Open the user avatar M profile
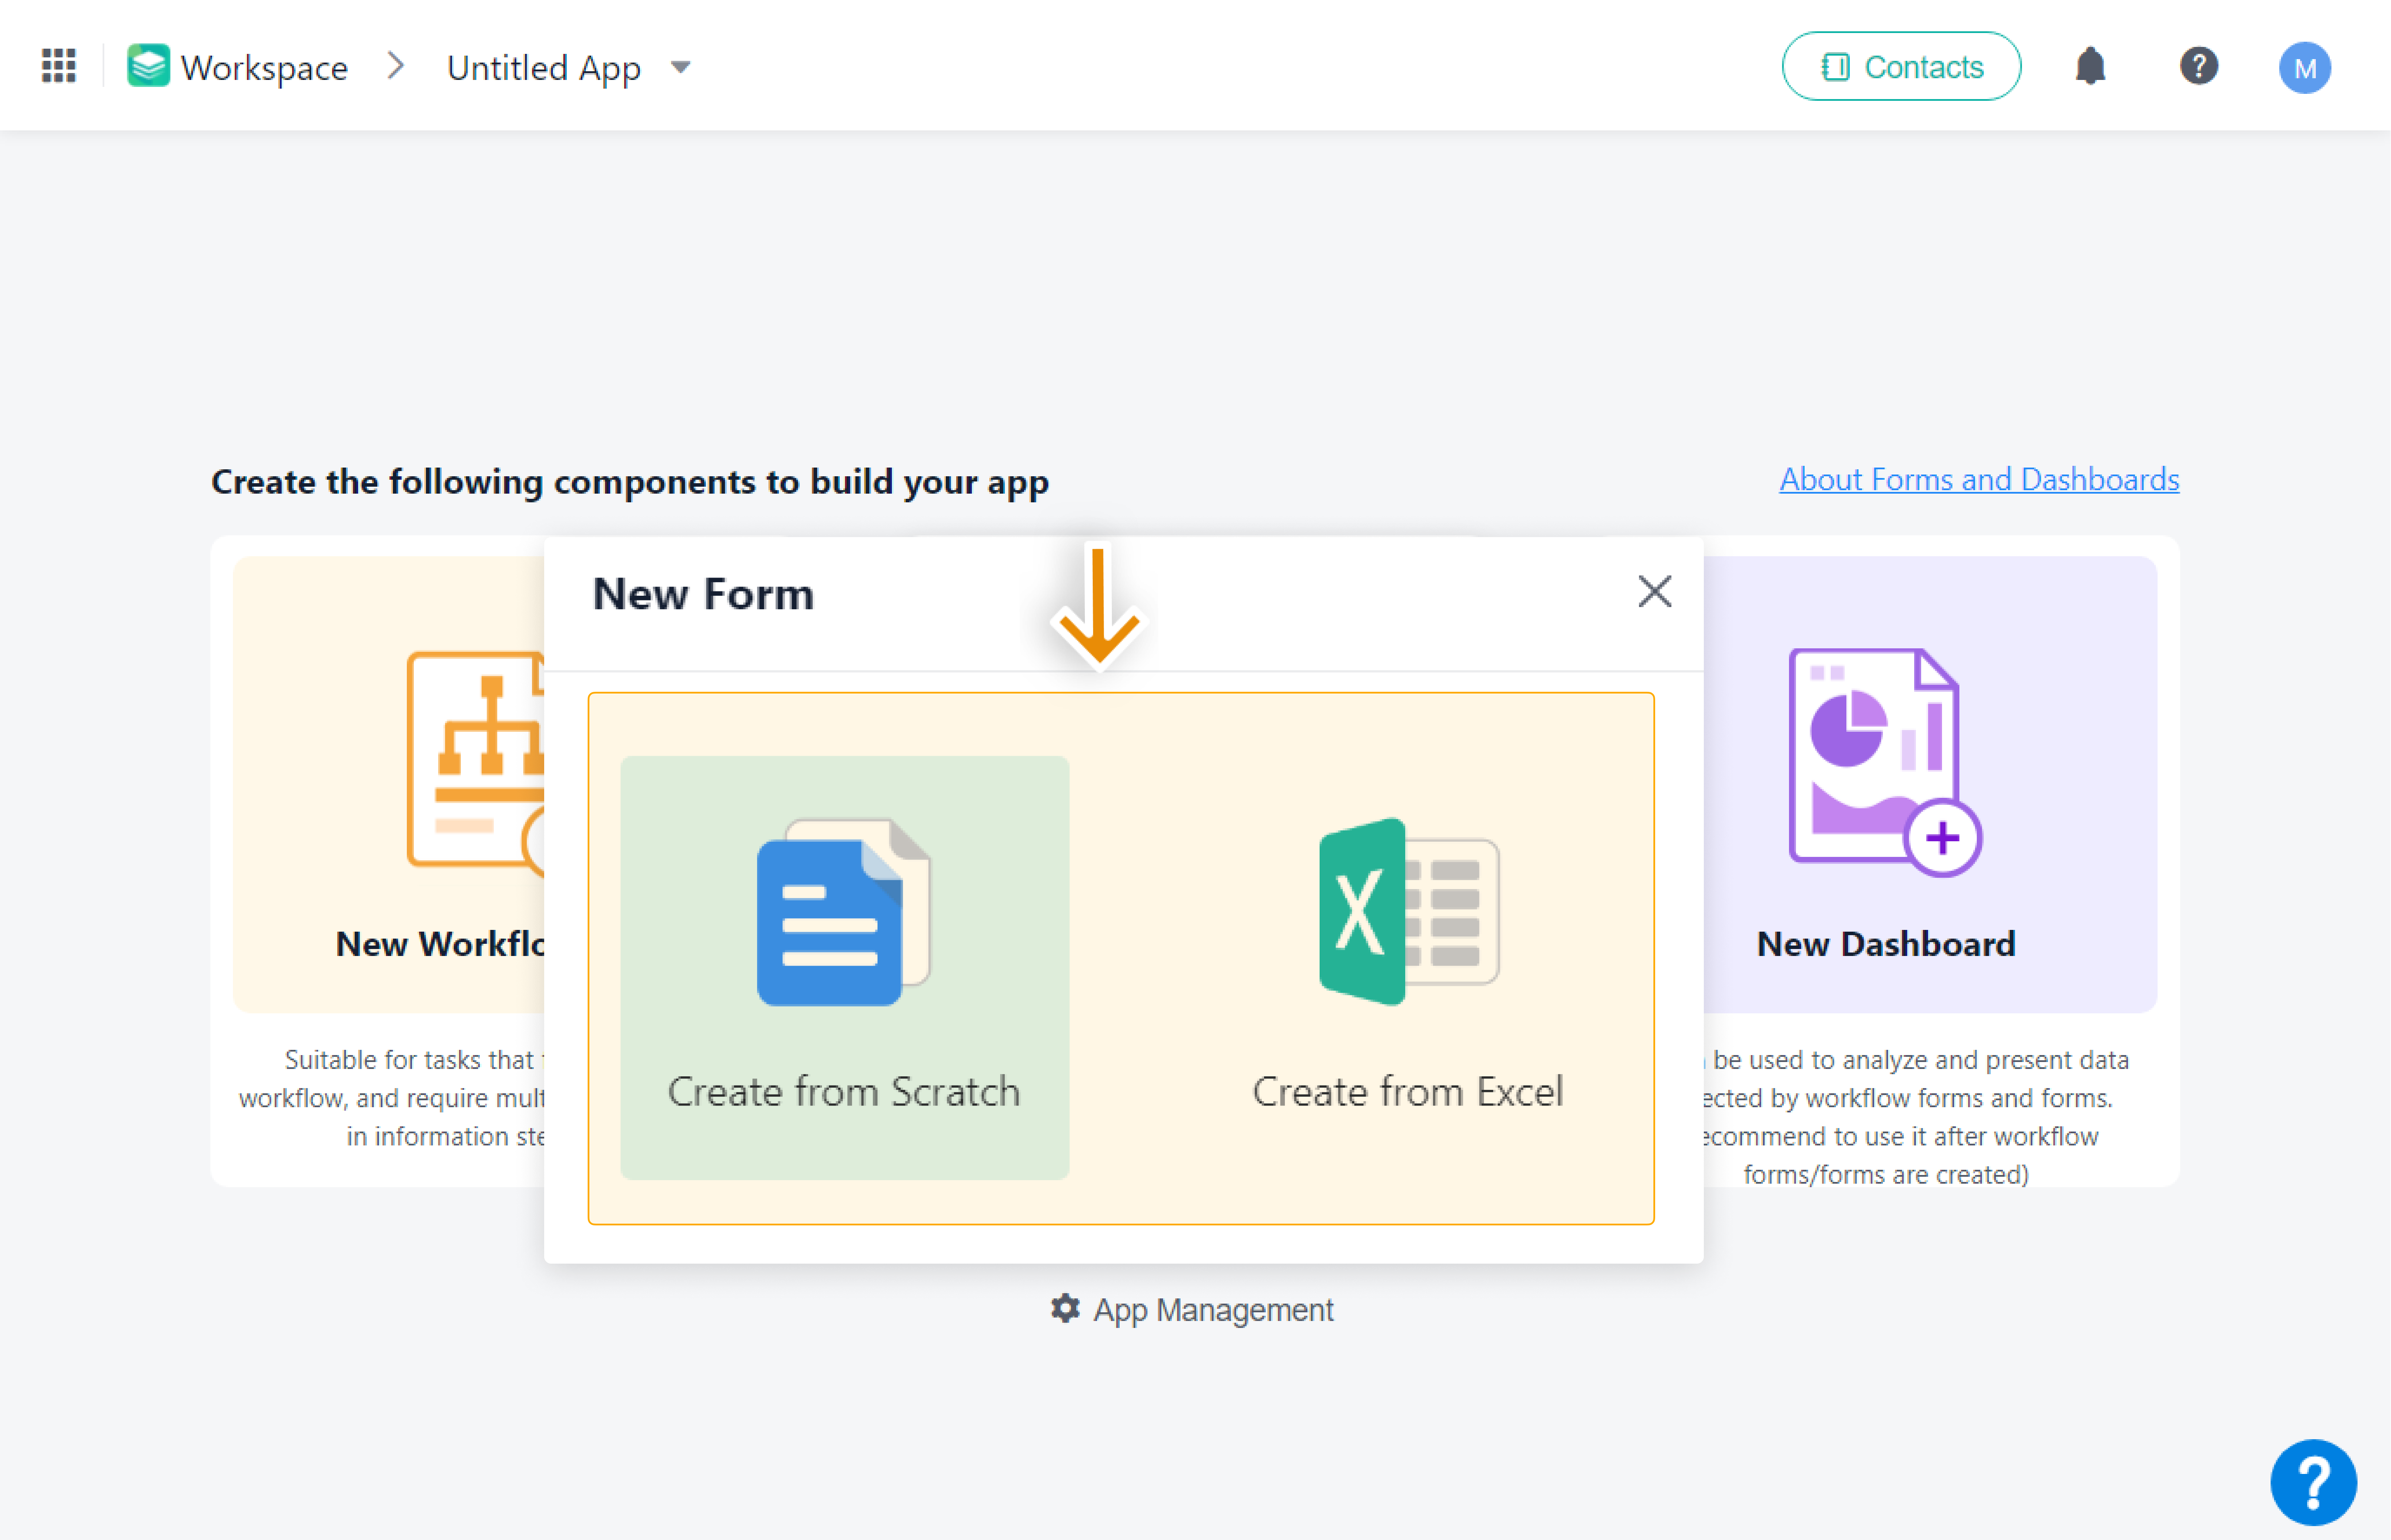This screenshot has width=2391, height=1540. click(2304, 68)
